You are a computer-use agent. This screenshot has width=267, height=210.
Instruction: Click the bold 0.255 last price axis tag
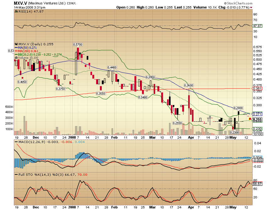pos(257,120)
